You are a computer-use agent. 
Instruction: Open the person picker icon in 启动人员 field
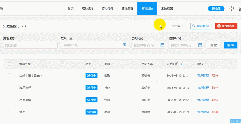pyautogui.click(x=124, y=45)
